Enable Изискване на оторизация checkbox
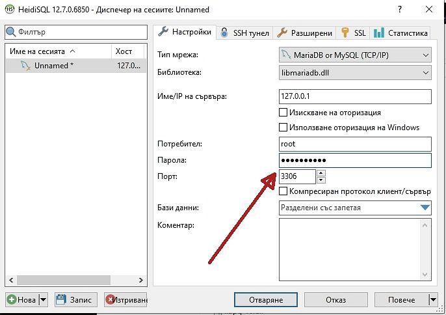This screenshot has width=446, height=315. coord(283,113)
